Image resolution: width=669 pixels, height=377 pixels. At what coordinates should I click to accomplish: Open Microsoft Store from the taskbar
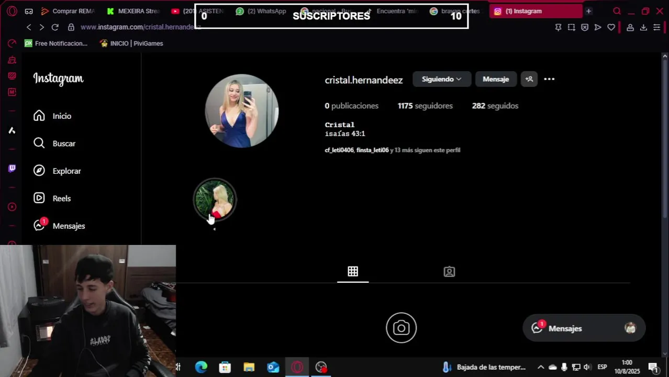[225, 367]
